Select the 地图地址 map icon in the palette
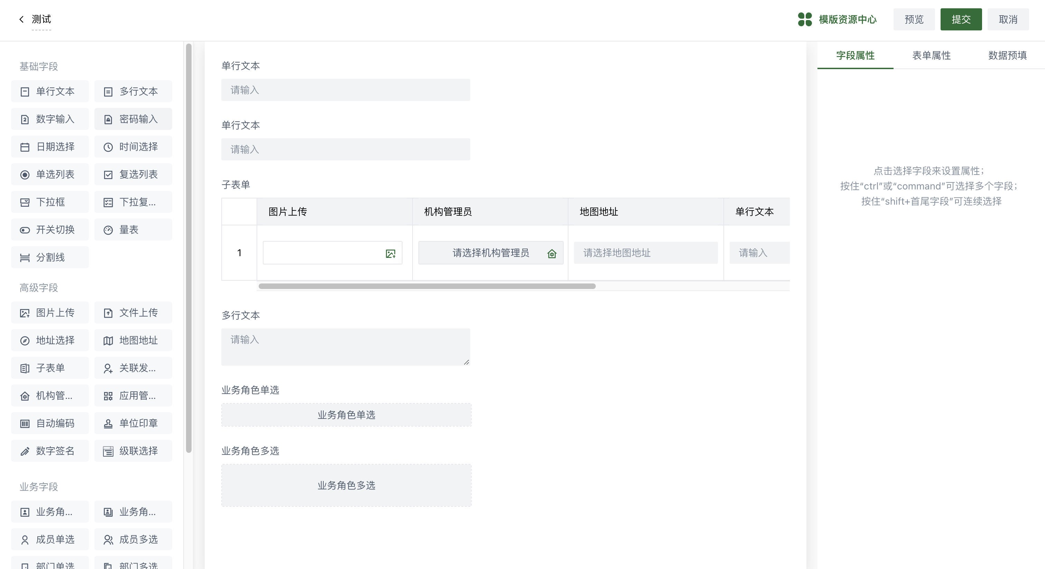The image size is (1045, 569). click(x=108, y=340)
